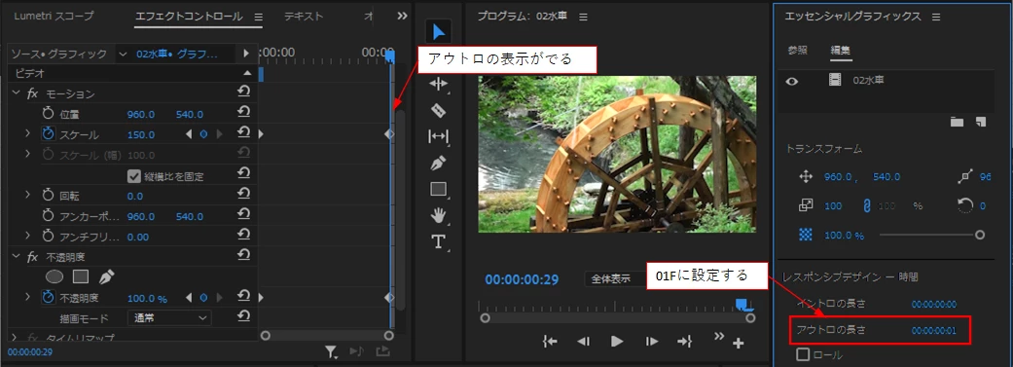Expand the スケール parameter

coord(27,134)
